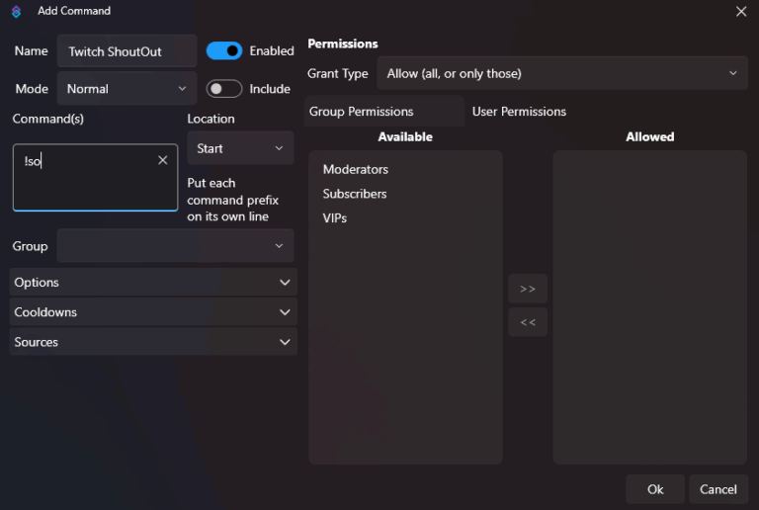Click the Cancel button
This screenshot has height=510, width=759.
[718, 489]
